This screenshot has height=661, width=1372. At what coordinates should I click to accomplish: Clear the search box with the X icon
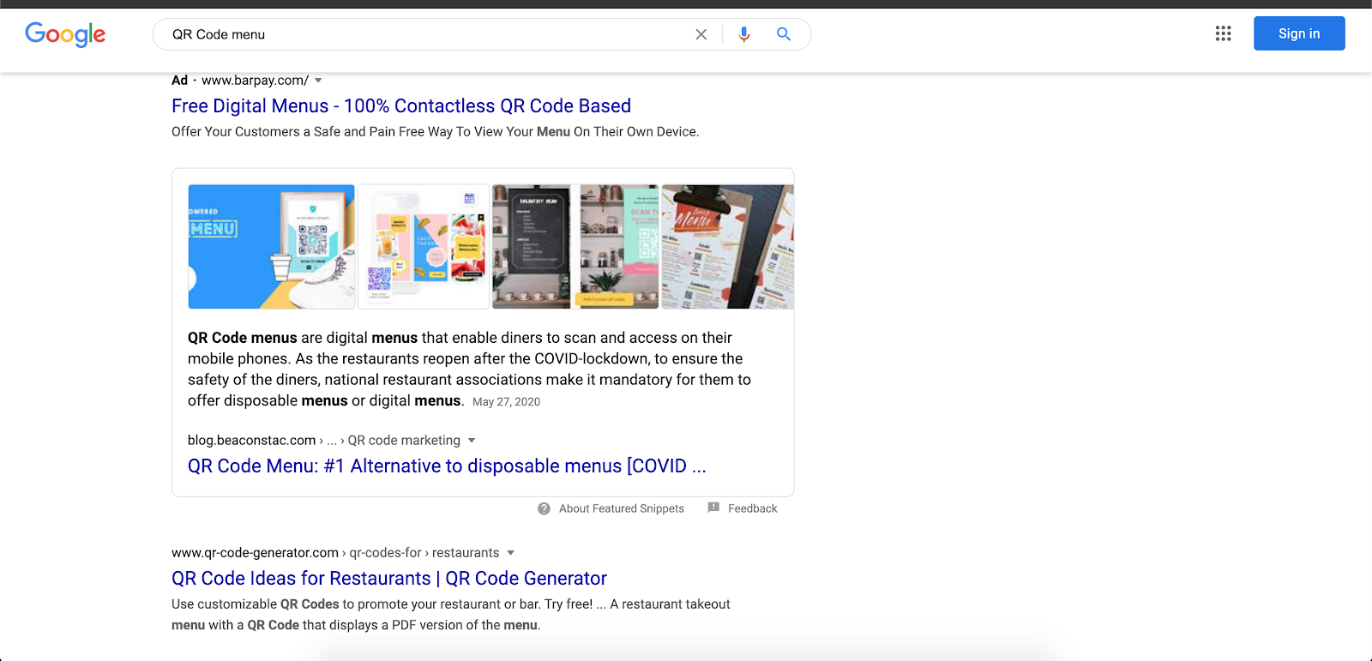pyautogui.click(x=701, y=34)
